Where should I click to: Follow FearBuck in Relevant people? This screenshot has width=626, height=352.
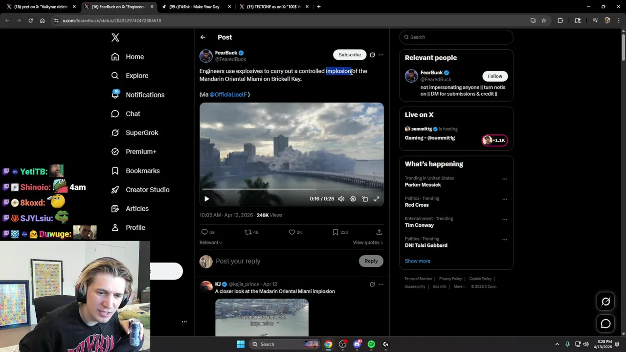tap(495, 76)
